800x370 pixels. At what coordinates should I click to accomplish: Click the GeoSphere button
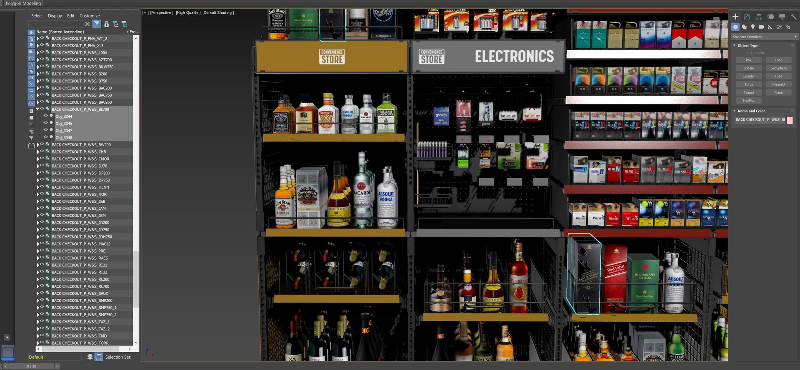coord(778,68)
